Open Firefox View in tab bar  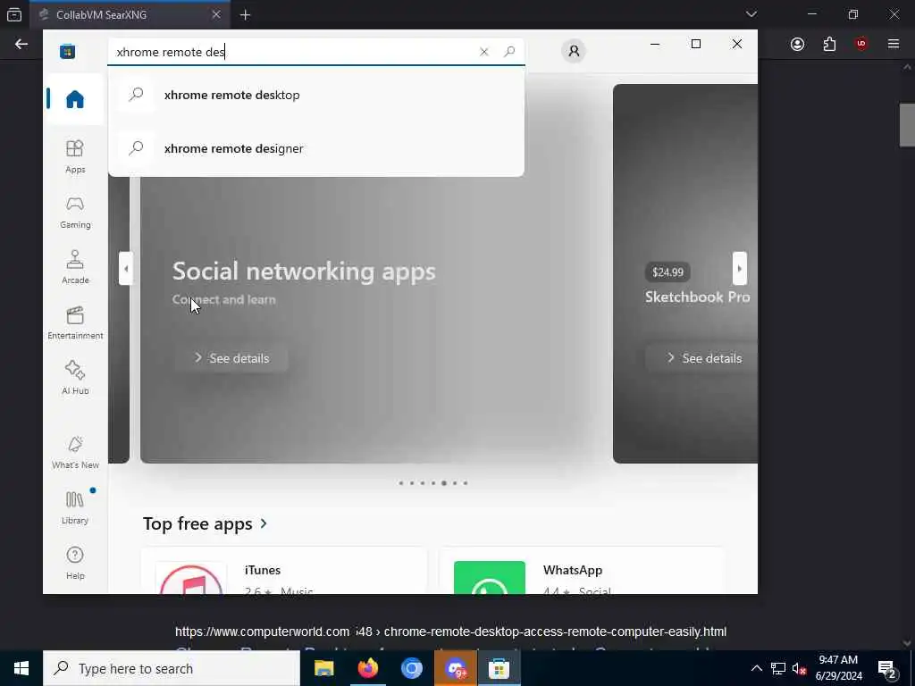[x=14, y=14]
